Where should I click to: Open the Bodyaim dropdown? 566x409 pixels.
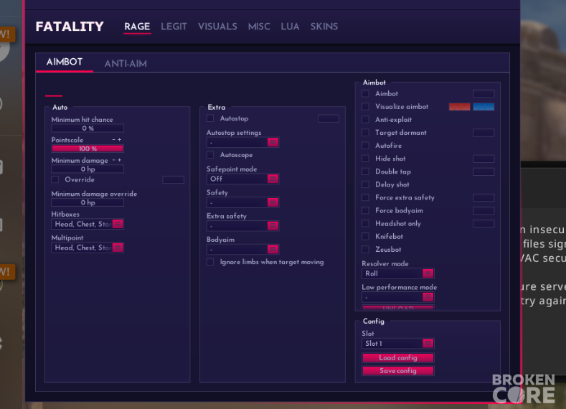pyautogui.click(x=242, y=249)
